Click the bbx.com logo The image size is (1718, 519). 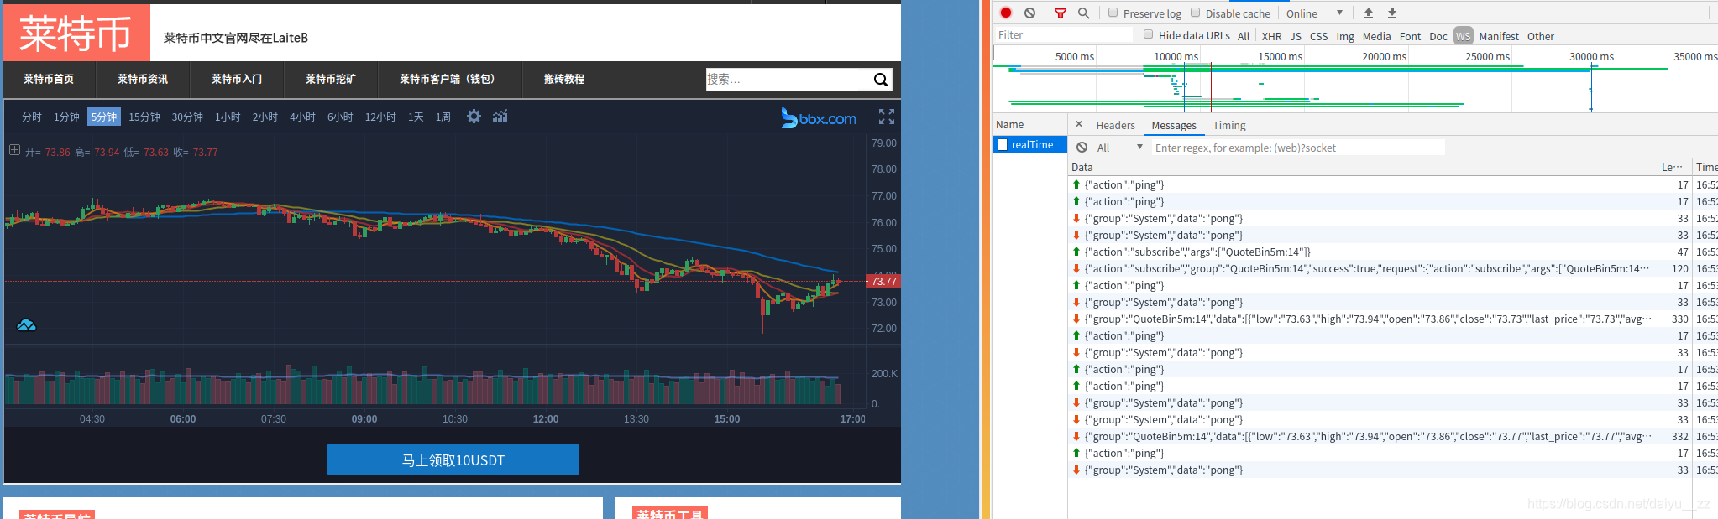click(x=819, y=118)
